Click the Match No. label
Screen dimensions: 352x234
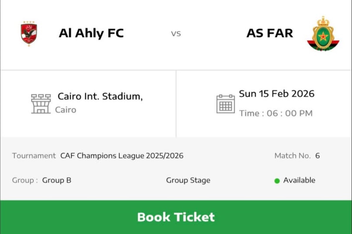[x=292, y=156]
